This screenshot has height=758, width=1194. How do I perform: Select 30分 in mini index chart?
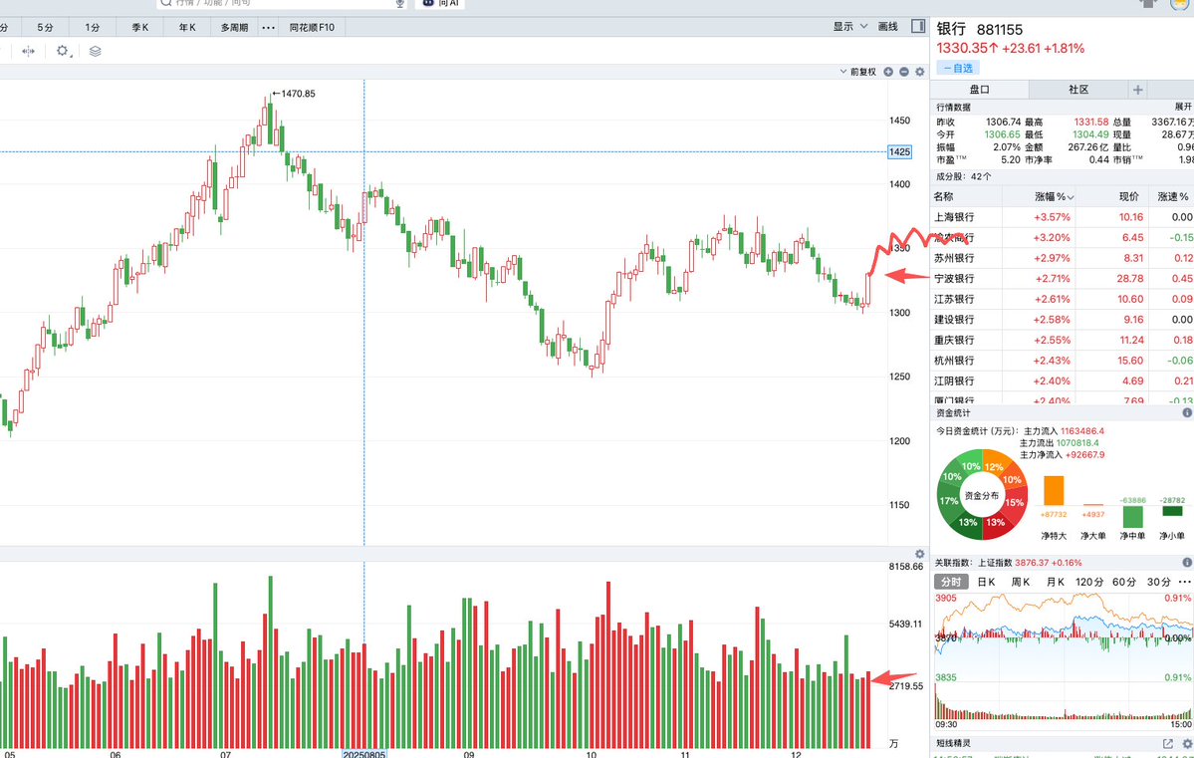pyautogui.click(x=1159, y=582)
